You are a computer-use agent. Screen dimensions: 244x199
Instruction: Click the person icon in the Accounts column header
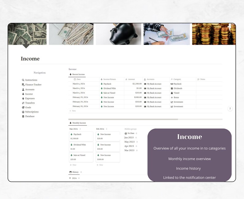145,79
